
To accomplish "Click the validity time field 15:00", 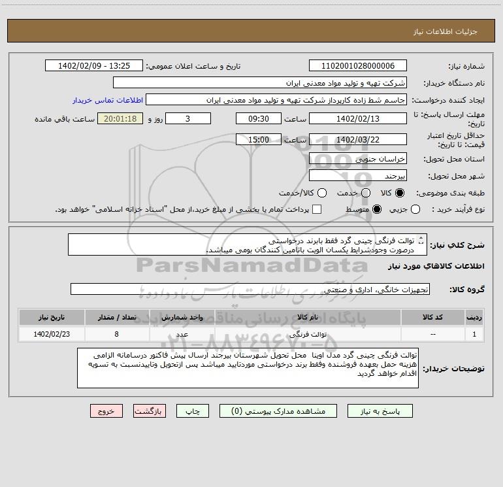I will tap(259, 139).
